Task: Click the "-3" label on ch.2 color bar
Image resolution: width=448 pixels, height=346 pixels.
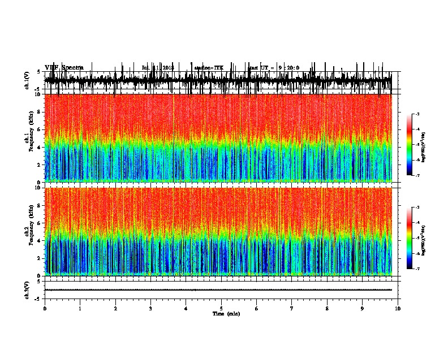Action: click(x=417, y=207)
